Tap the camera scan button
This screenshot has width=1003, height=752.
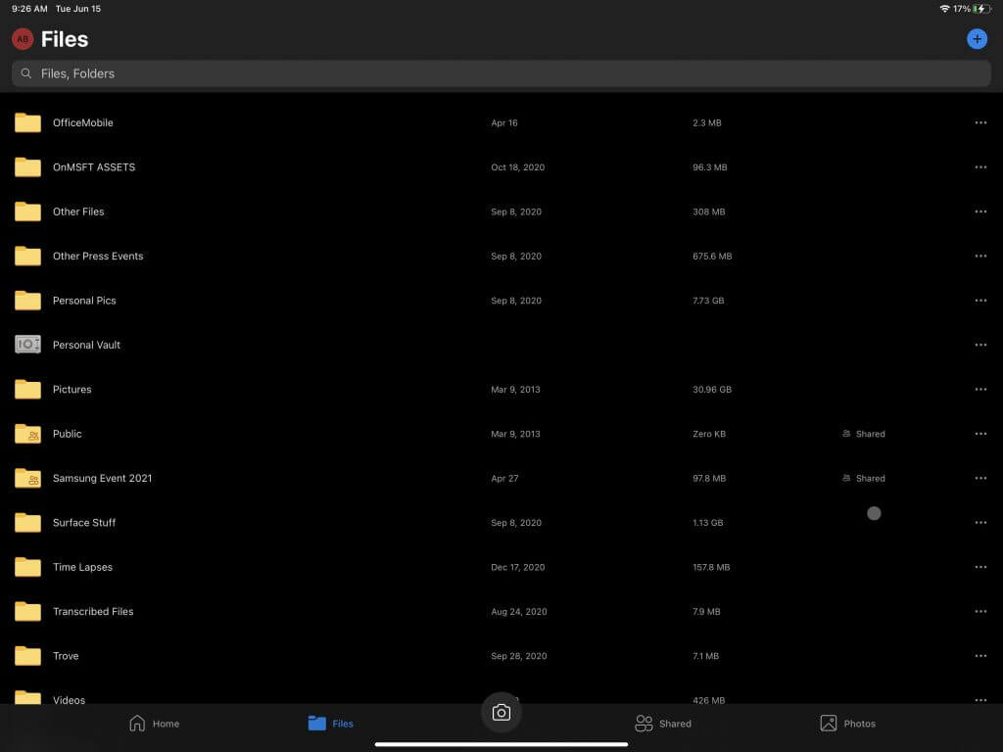(501, 713)
